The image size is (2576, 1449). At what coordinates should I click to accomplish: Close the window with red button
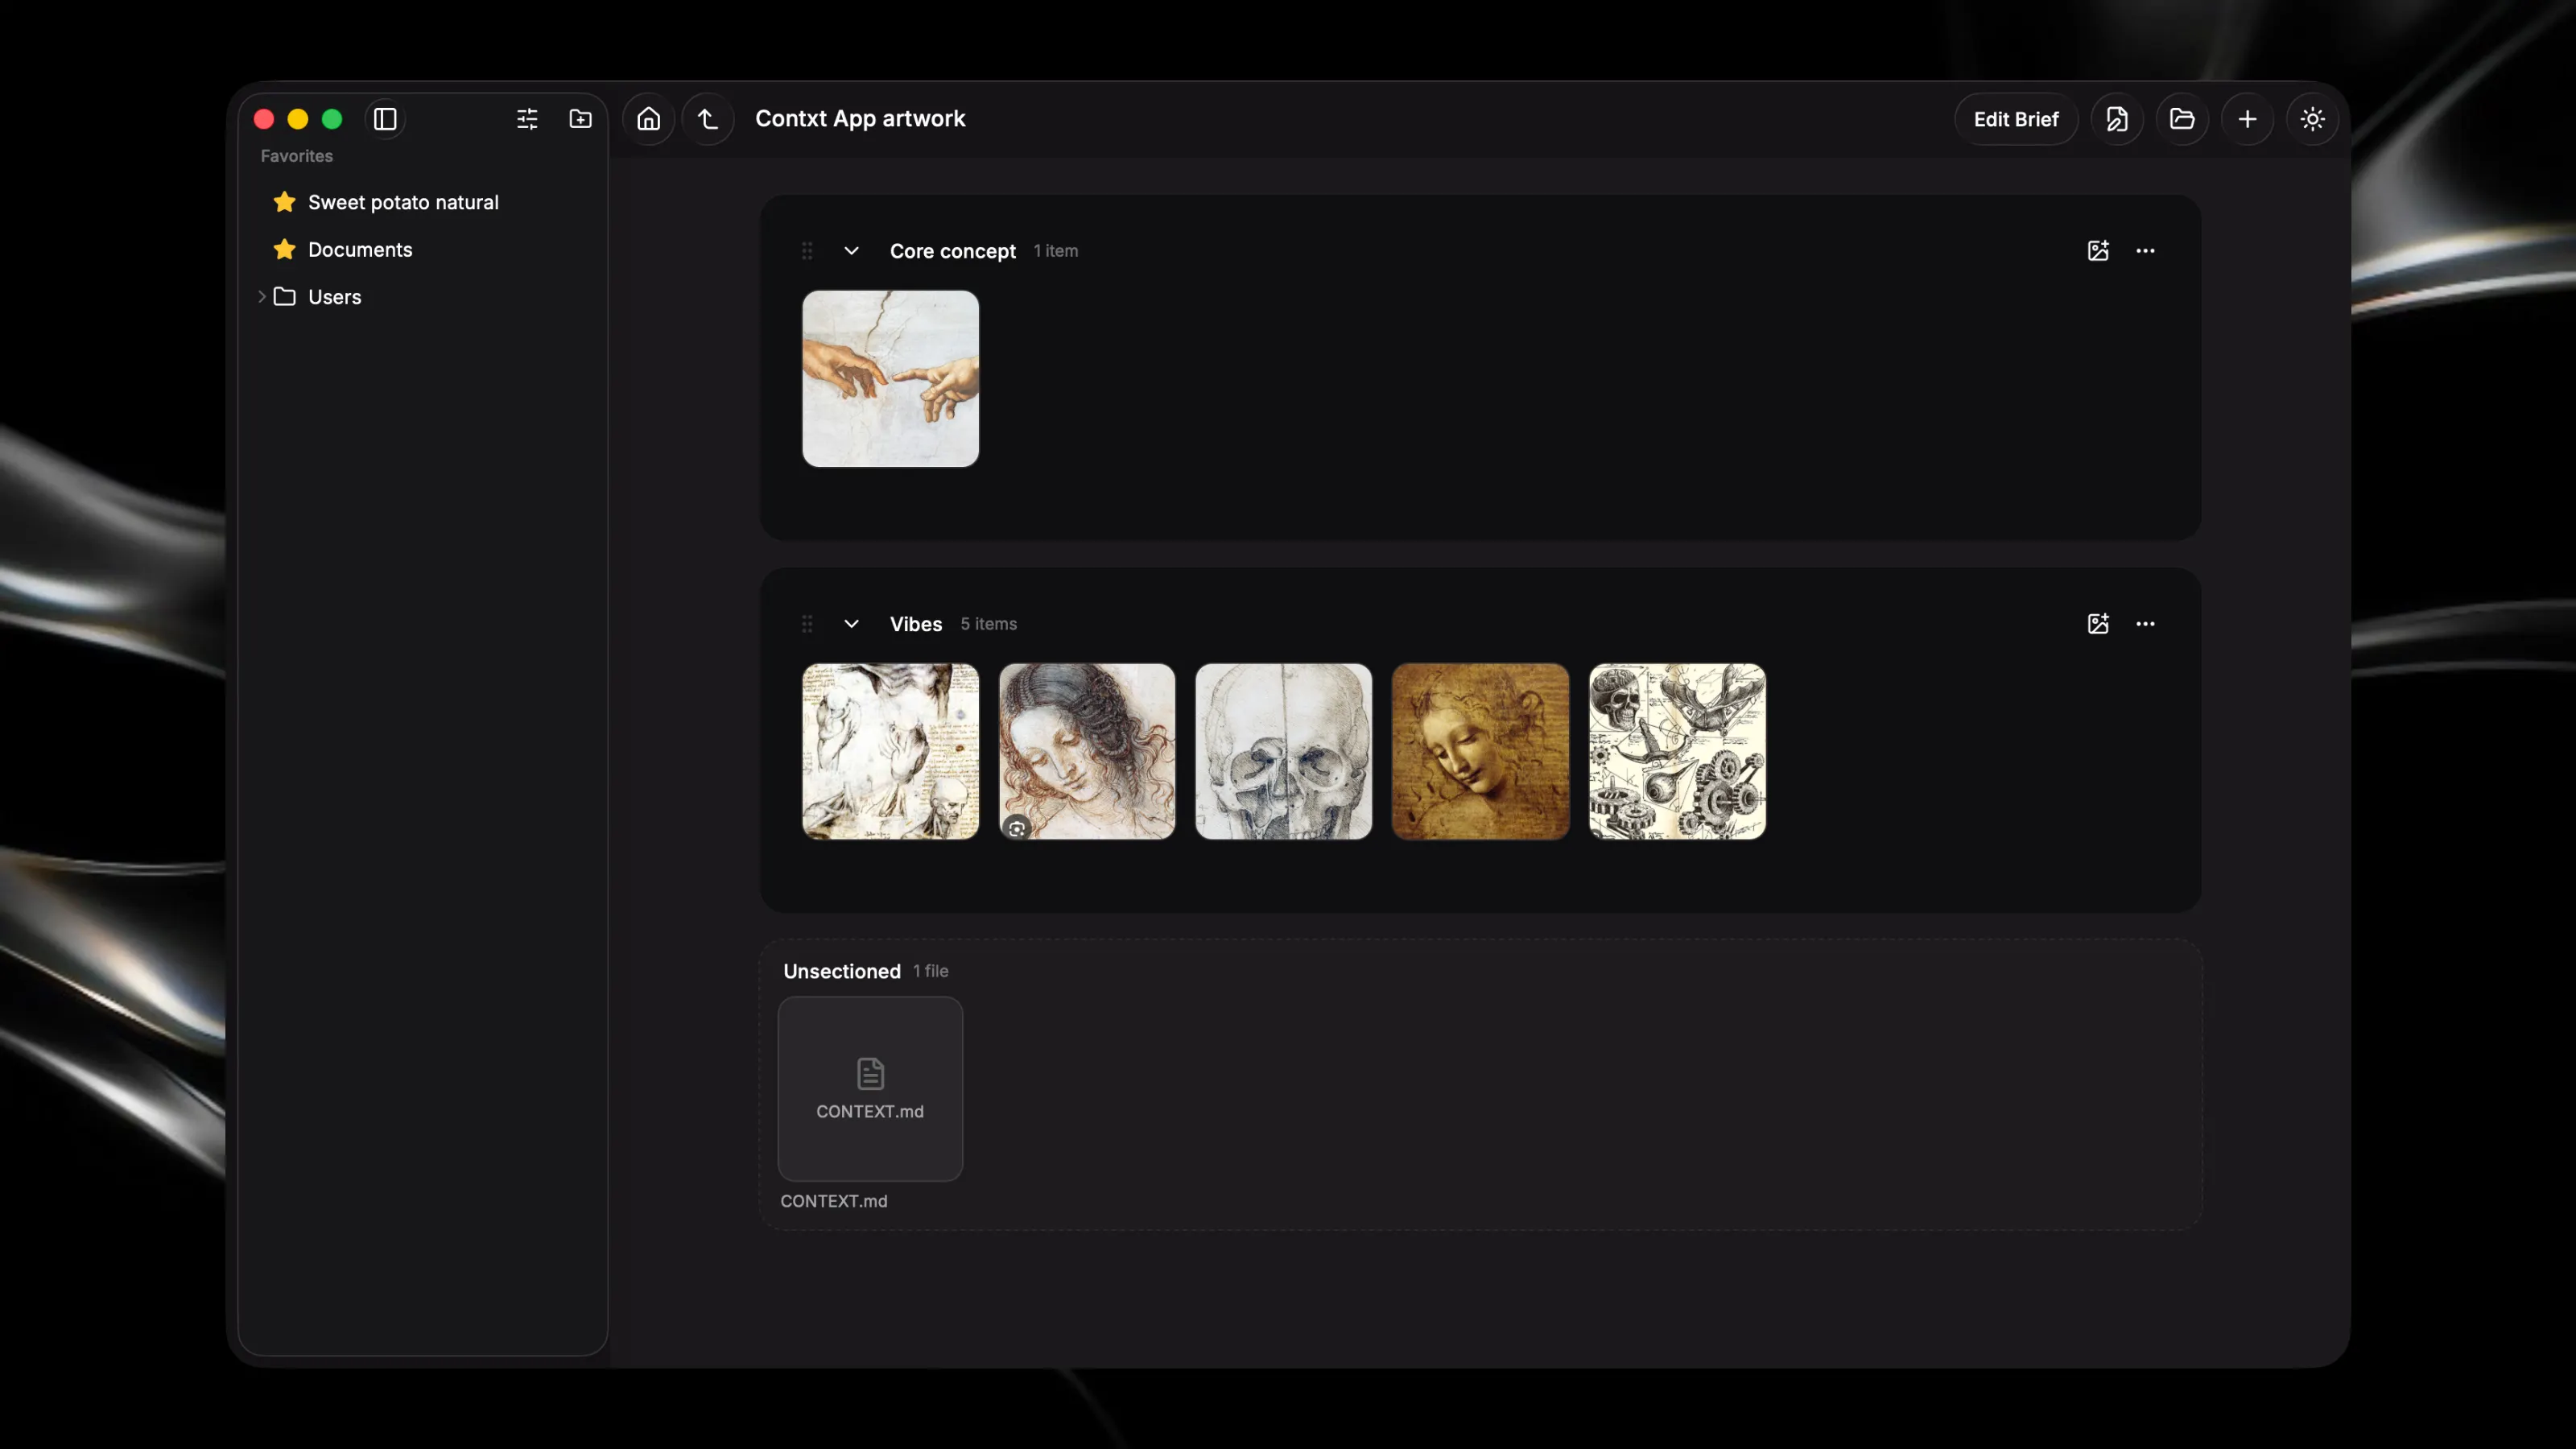pyautogui.click(x=264, y=119)
